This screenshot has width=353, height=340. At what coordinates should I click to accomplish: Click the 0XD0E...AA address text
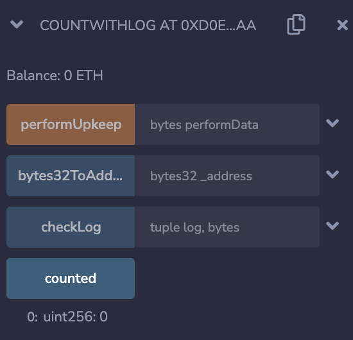[x=218, y=25]
